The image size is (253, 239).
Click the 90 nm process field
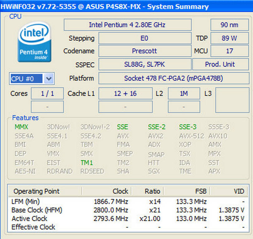229,25
